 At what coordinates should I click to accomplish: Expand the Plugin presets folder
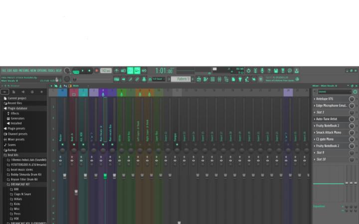(x=17, y=128)
